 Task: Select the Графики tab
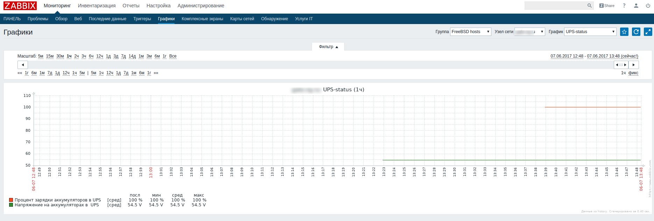click(x=166, y=19)
